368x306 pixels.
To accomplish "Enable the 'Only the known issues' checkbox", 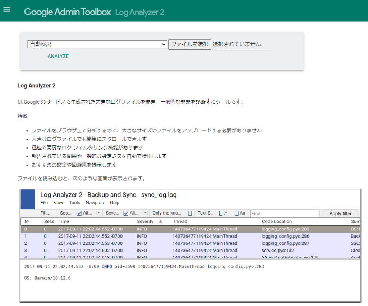I will [189, 213].
